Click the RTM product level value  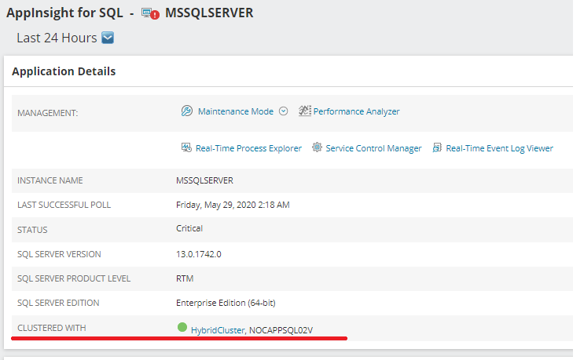185,278
